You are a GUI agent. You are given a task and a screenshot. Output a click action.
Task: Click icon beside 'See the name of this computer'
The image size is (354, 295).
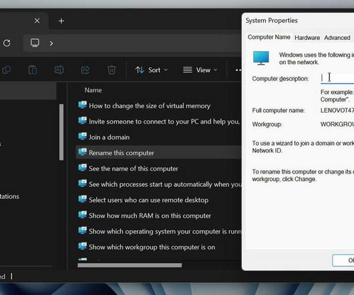pos(82,168)
